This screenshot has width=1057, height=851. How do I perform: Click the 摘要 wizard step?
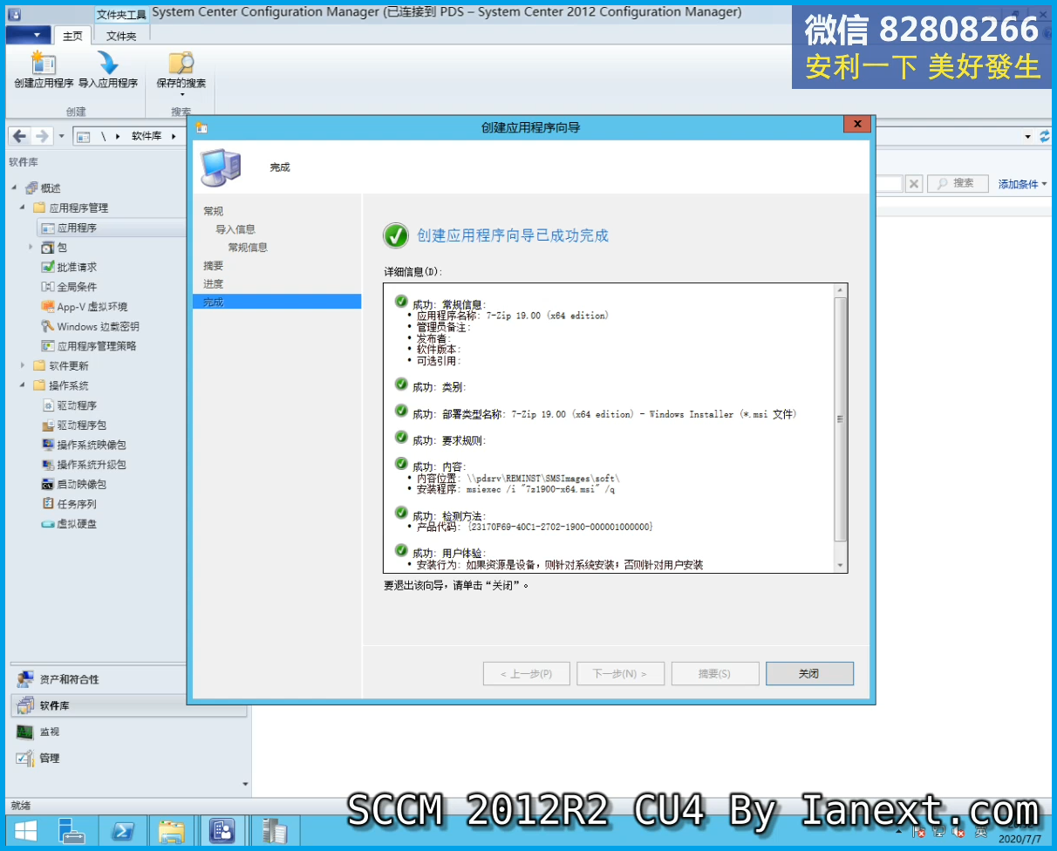point(213,266)
